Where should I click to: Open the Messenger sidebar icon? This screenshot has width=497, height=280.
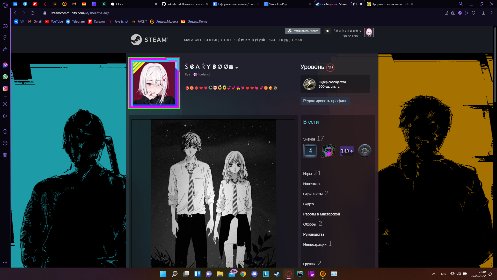5,65
